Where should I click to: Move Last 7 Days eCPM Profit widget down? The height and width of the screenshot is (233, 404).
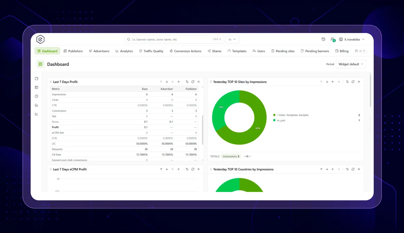167,169
